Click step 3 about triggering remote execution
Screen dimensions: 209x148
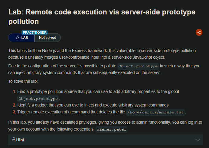71,112
